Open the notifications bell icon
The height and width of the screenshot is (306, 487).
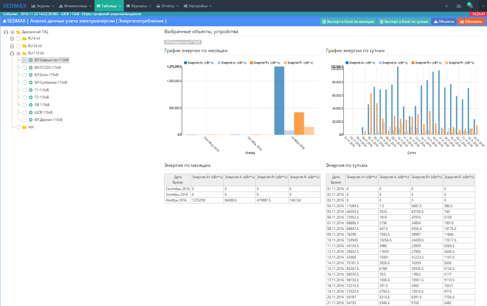pyautogui.click(x=470, y=6)
